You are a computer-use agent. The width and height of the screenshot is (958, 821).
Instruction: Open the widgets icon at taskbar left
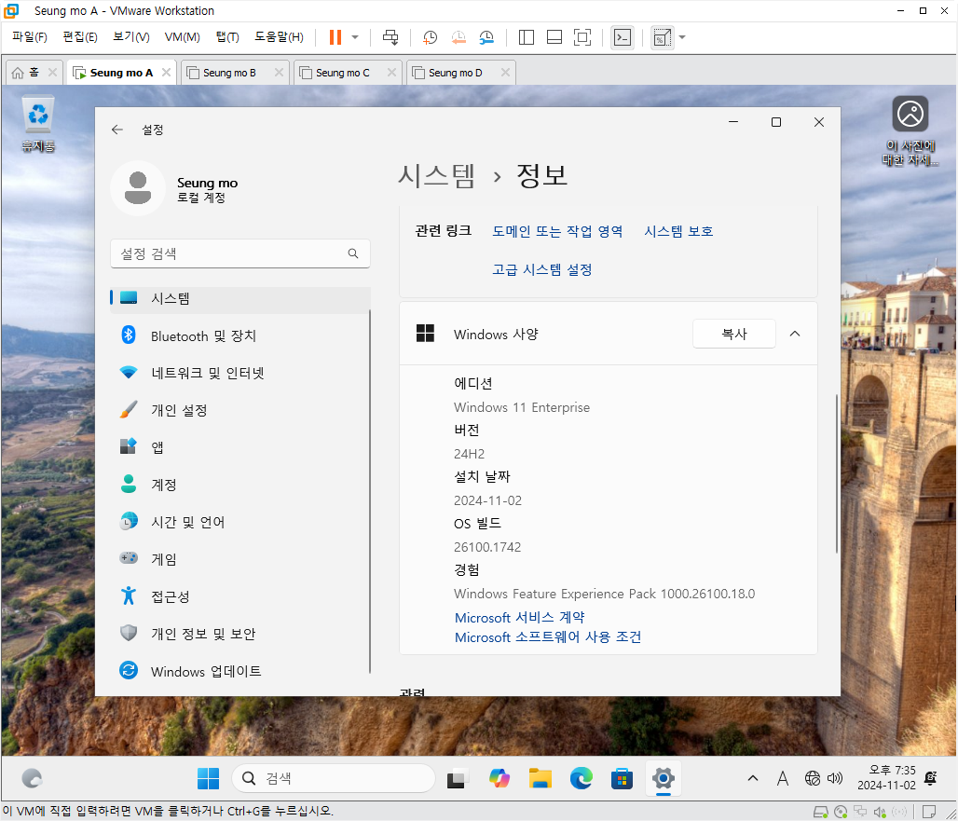(x=32, y=778)
